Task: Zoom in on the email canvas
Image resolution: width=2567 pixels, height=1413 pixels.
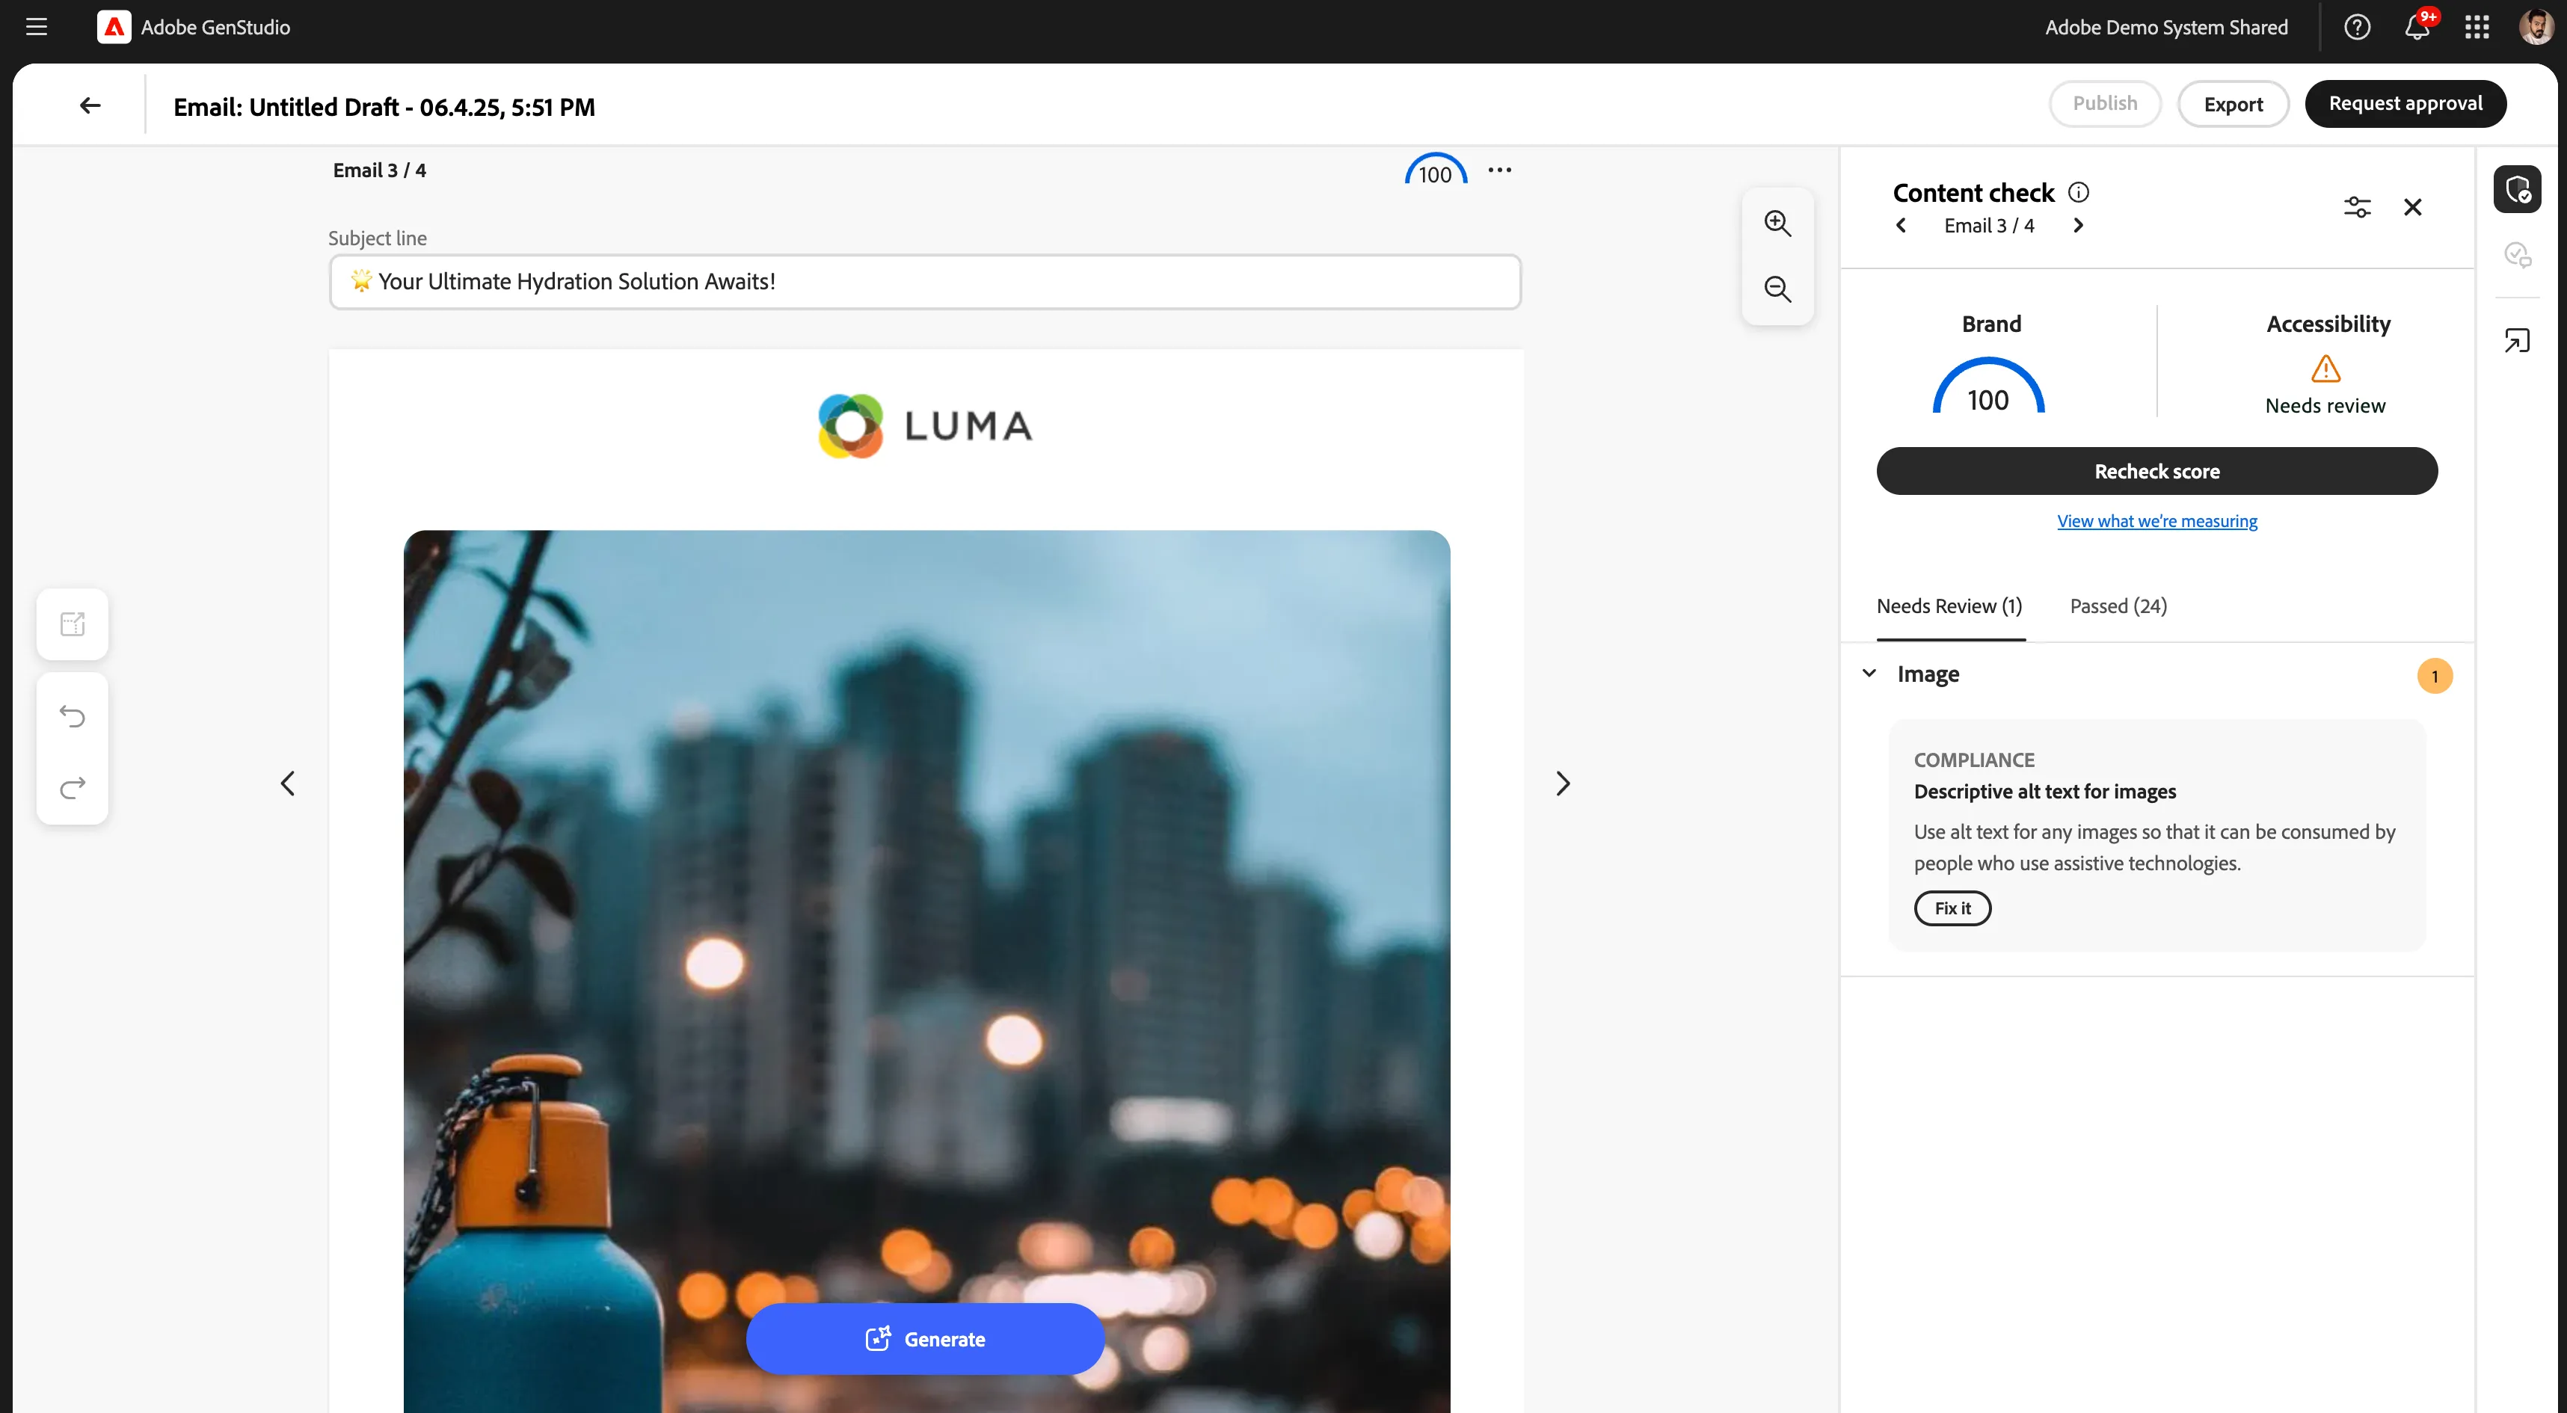Action: [1778, 224]
